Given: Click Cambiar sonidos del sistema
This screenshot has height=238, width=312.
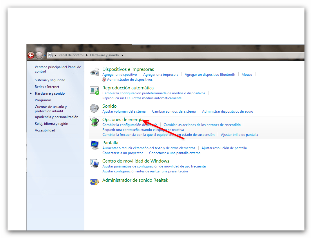Looking at the screenshot, I should pos(174,111).
